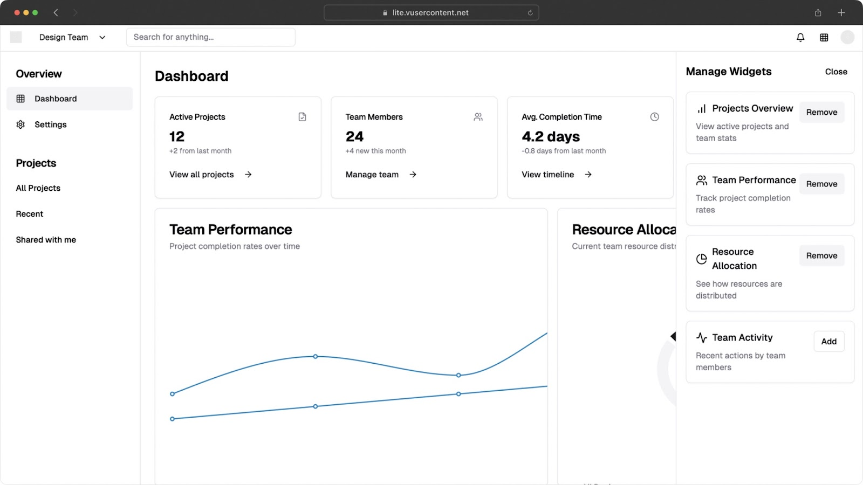
Task: Click the browser share icon
Action: (x=818, y=13)
